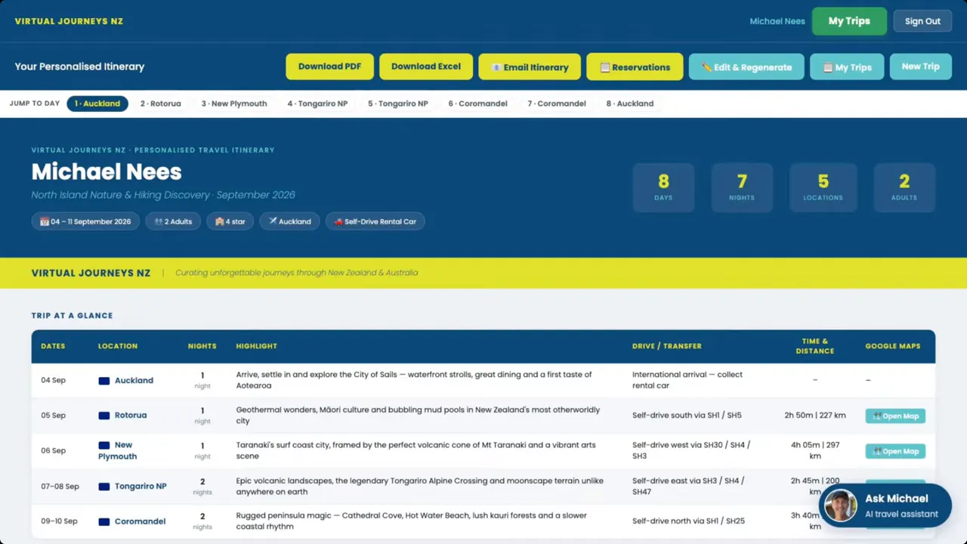Click Edit & Regenerate button

pos(746,66)
